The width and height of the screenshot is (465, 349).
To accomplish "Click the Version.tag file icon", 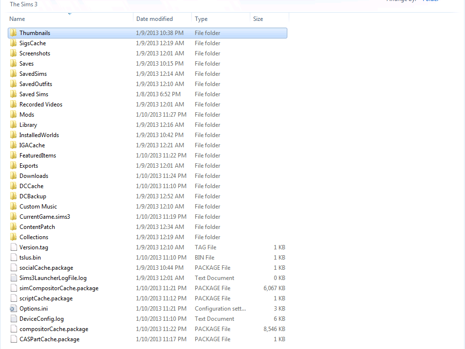I will (14, 247).
